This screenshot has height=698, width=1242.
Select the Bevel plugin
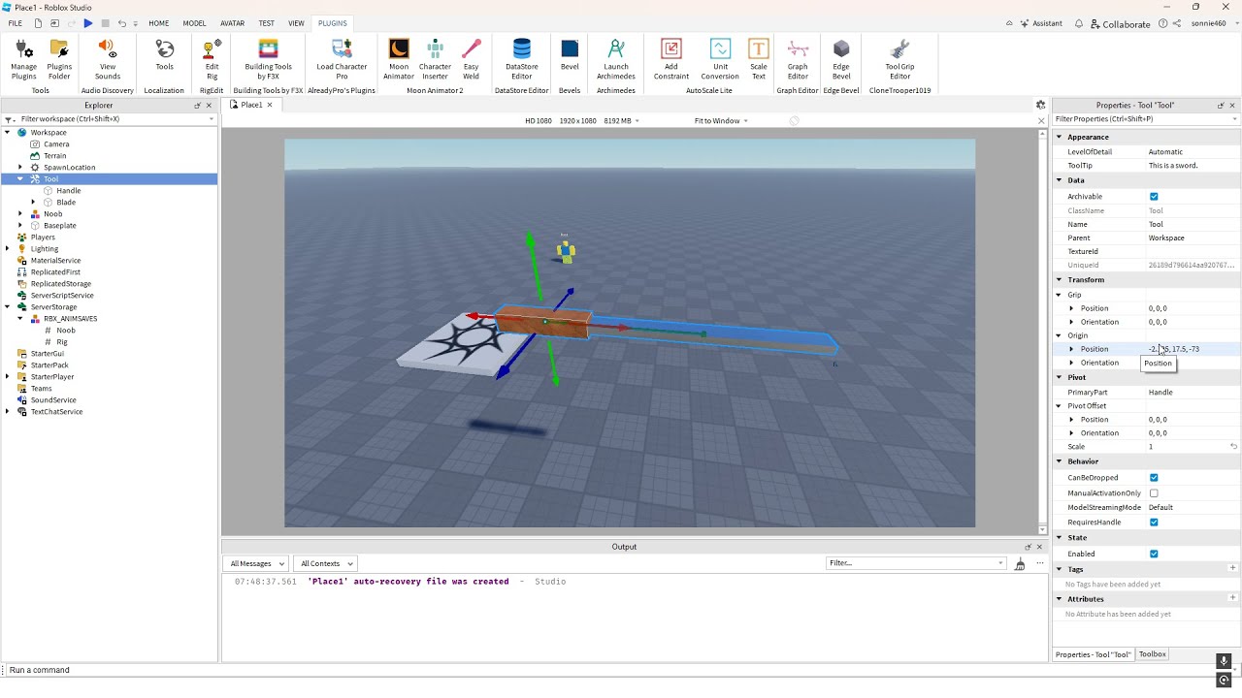pyautogui.click(x=570, y=56)
